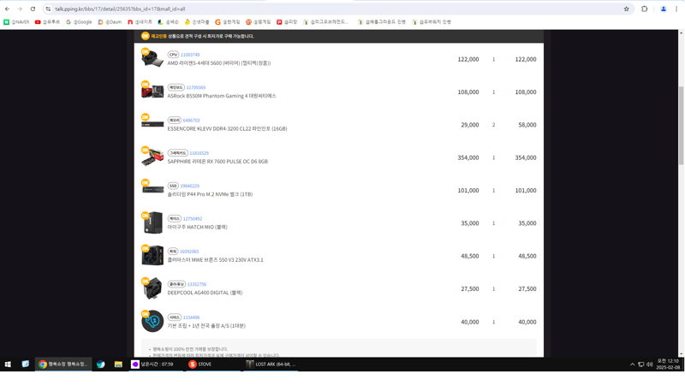Open the HATCH MIO case thumbnail
This screenshot has width=685, height=385.
[152, 222]
